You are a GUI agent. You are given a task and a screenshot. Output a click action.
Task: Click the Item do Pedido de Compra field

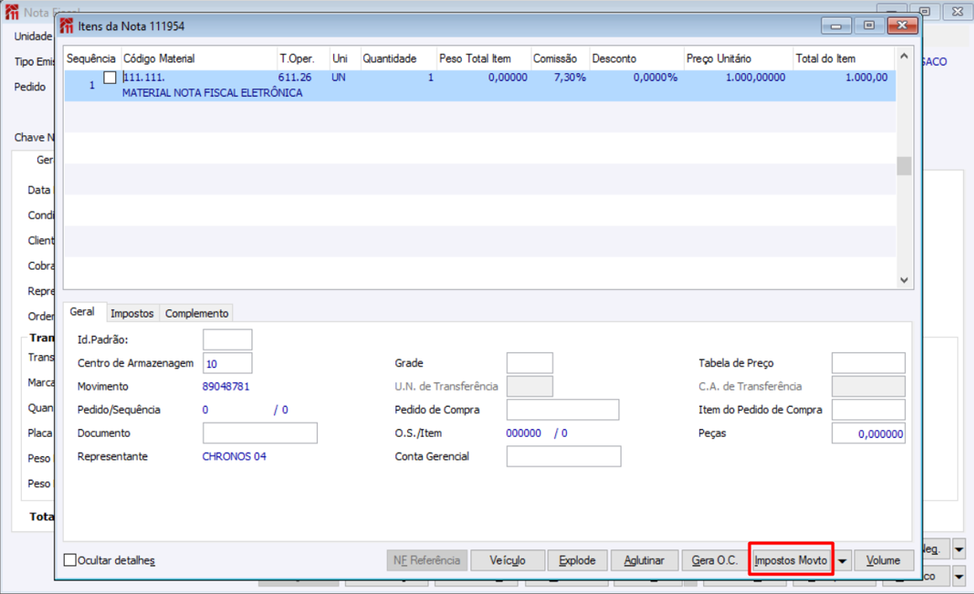pos(868,410)
